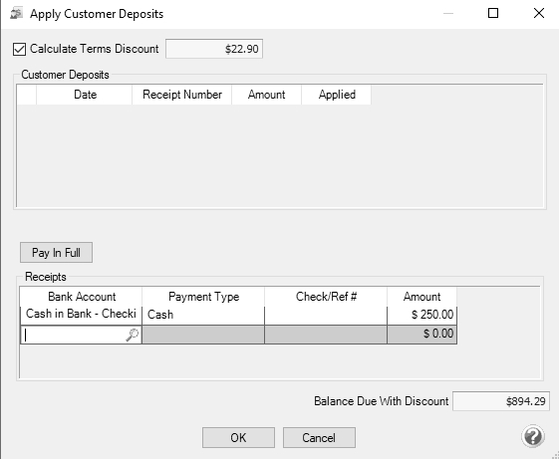Click the empty Bank Account entry field

point(81,335)
